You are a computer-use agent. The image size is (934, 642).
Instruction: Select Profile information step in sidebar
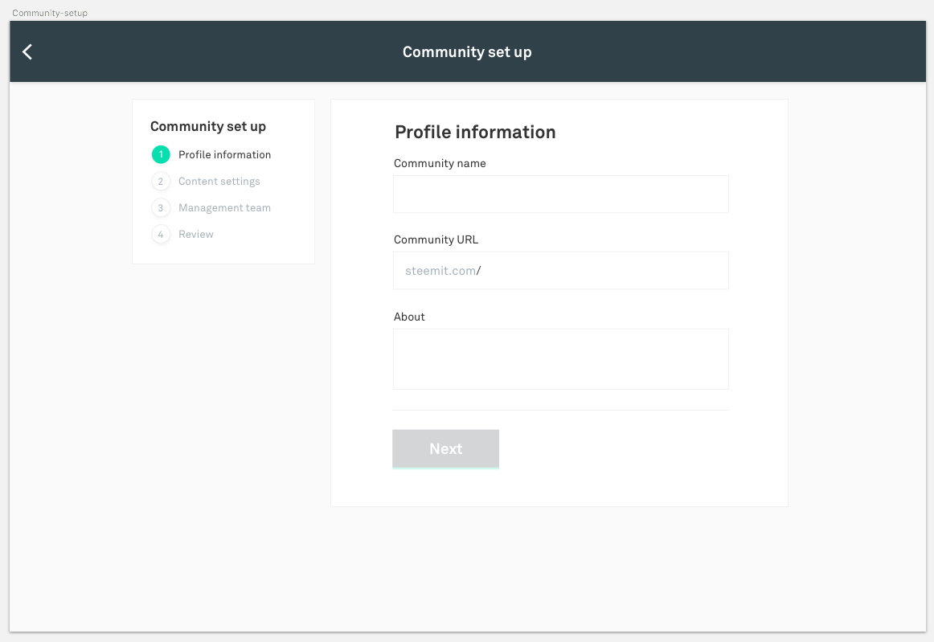[x=224, y=154]
